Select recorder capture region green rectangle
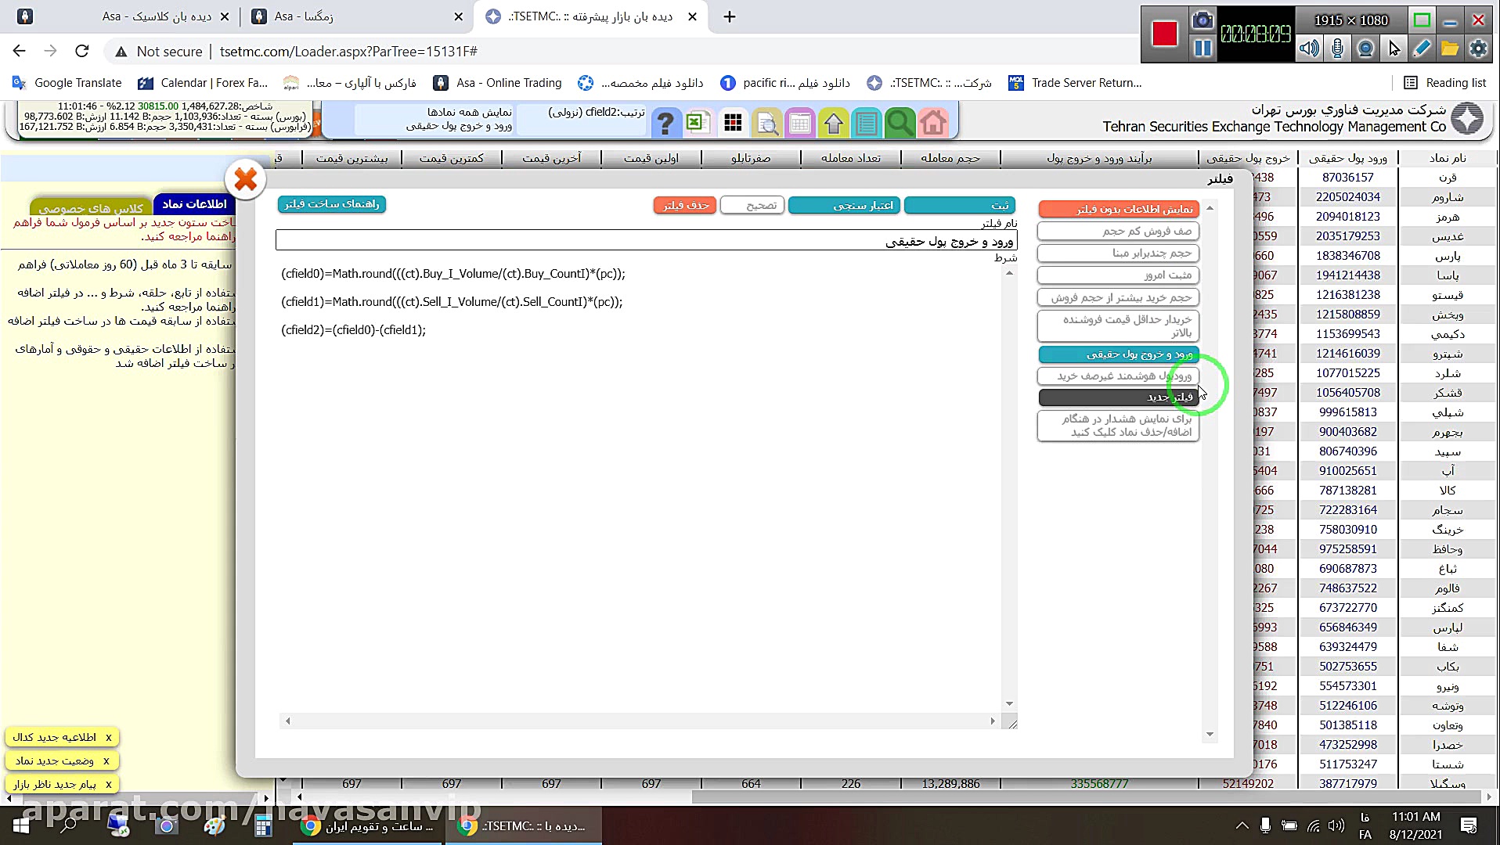Viewport: 1500px width, 845px height. (1422, 20)
